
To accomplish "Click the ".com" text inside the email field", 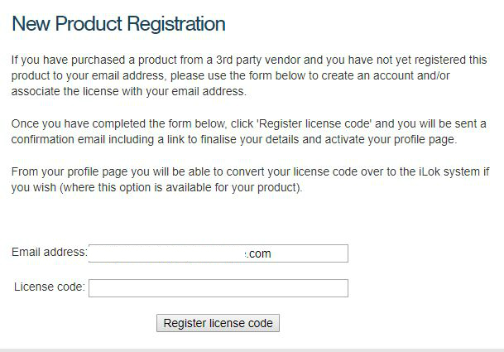I will (259, 253).
